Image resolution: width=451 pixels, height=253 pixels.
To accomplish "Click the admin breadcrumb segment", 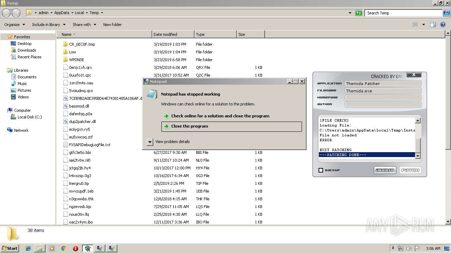I will pos(43,13).
